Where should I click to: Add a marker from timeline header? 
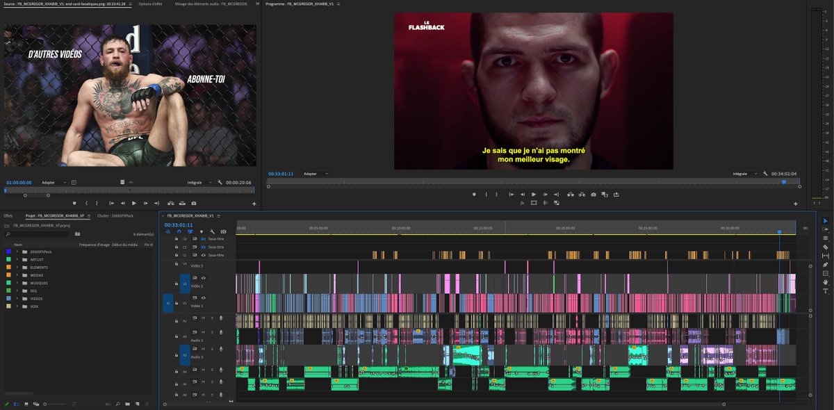202,231
